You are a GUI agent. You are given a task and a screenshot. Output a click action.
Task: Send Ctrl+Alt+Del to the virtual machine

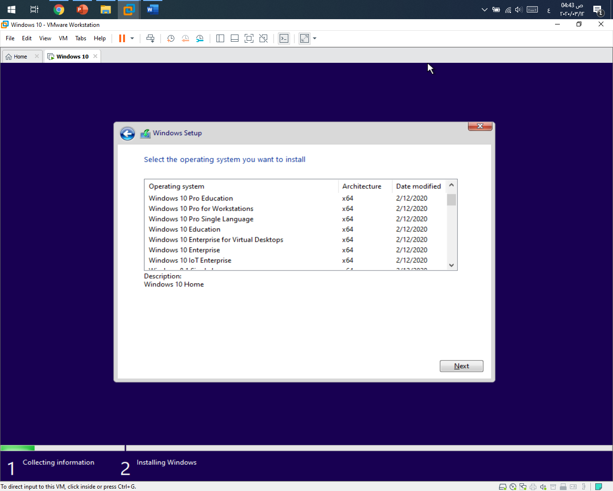tap(150, 38)
